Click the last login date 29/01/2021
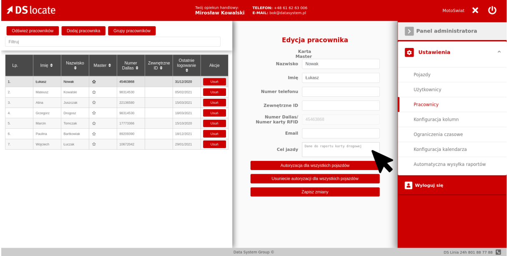The image size is (507, 256). pyautogui.click(x=187, y=144)
